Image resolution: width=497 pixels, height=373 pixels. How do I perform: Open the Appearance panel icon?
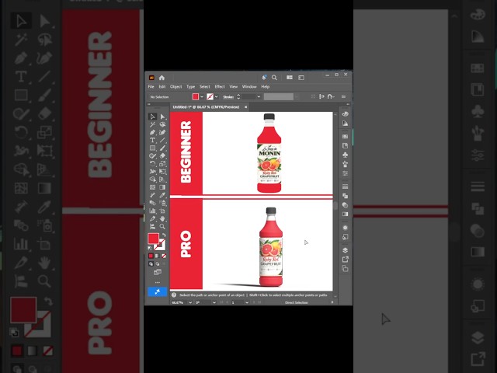(x=345, y=228)
